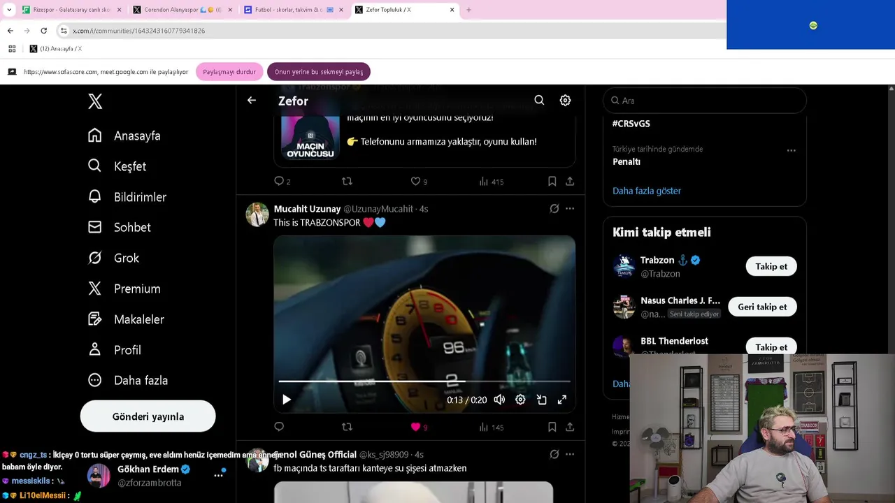895x503 pixels.
Task: Toggle video picture-in-picture
Action: coord(541,400)
